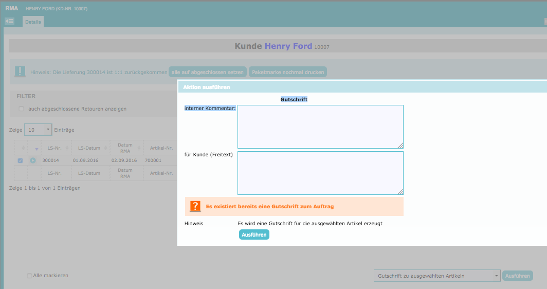The image size is (547, 289).
Task: Sort the table by the LS-Nr. column header
Action: click(x=54, y=148)
